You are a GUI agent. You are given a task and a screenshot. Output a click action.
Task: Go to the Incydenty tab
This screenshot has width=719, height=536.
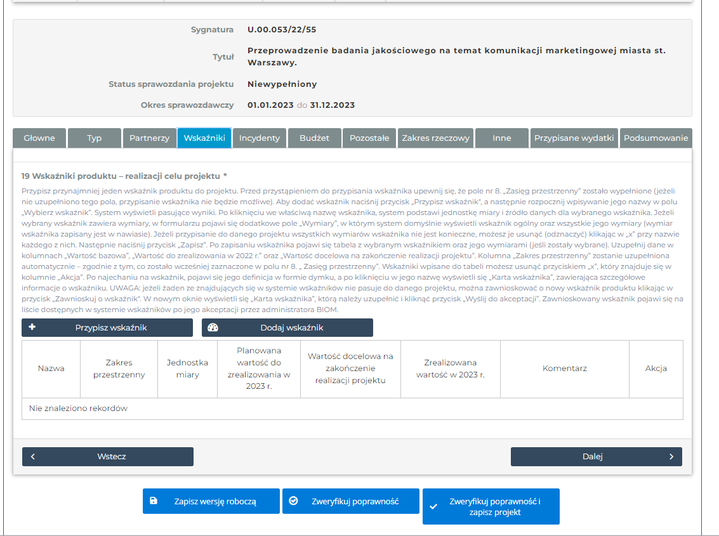point(259,138)
